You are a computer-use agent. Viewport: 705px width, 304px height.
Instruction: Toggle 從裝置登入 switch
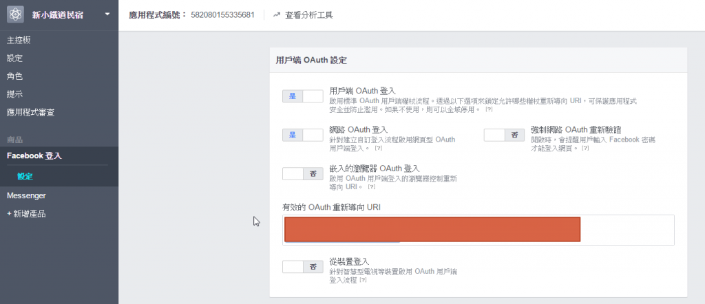[303, 266]
